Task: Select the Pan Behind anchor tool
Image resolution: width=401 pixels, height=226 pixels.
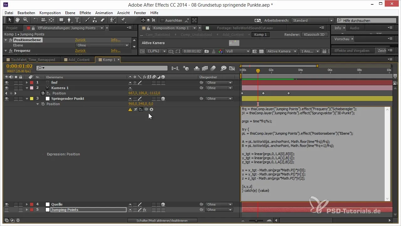Action: (51, 20)
